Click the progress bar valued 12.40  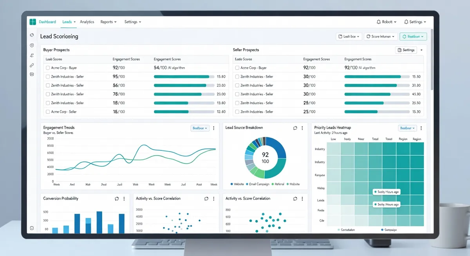[184, 112]
